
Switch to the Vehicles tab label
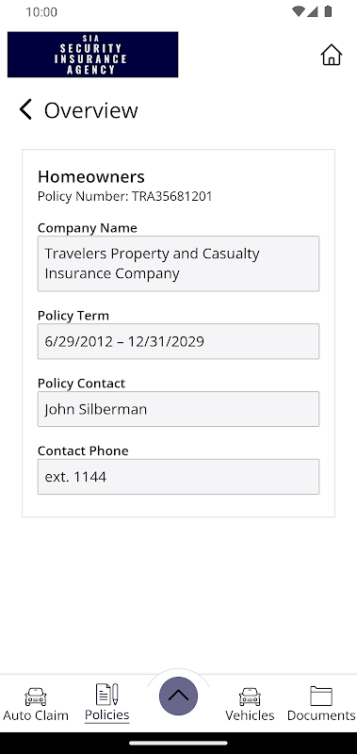click(x=250, y=715)
